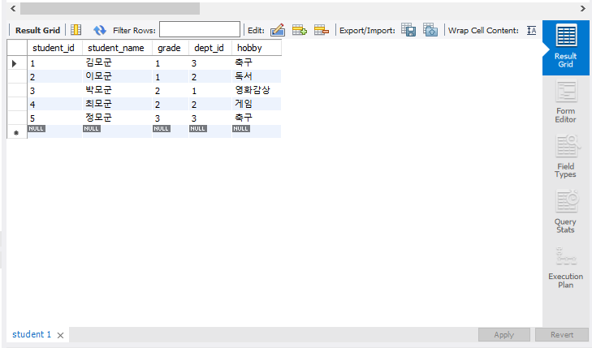Click student_id cell with value 4

[x=54, y=104]
